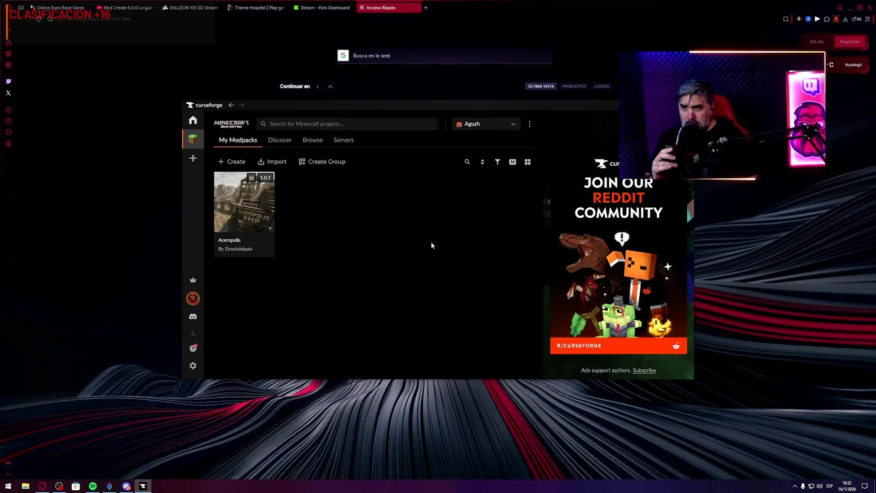Switch to the My Modpacks tab

237,140
